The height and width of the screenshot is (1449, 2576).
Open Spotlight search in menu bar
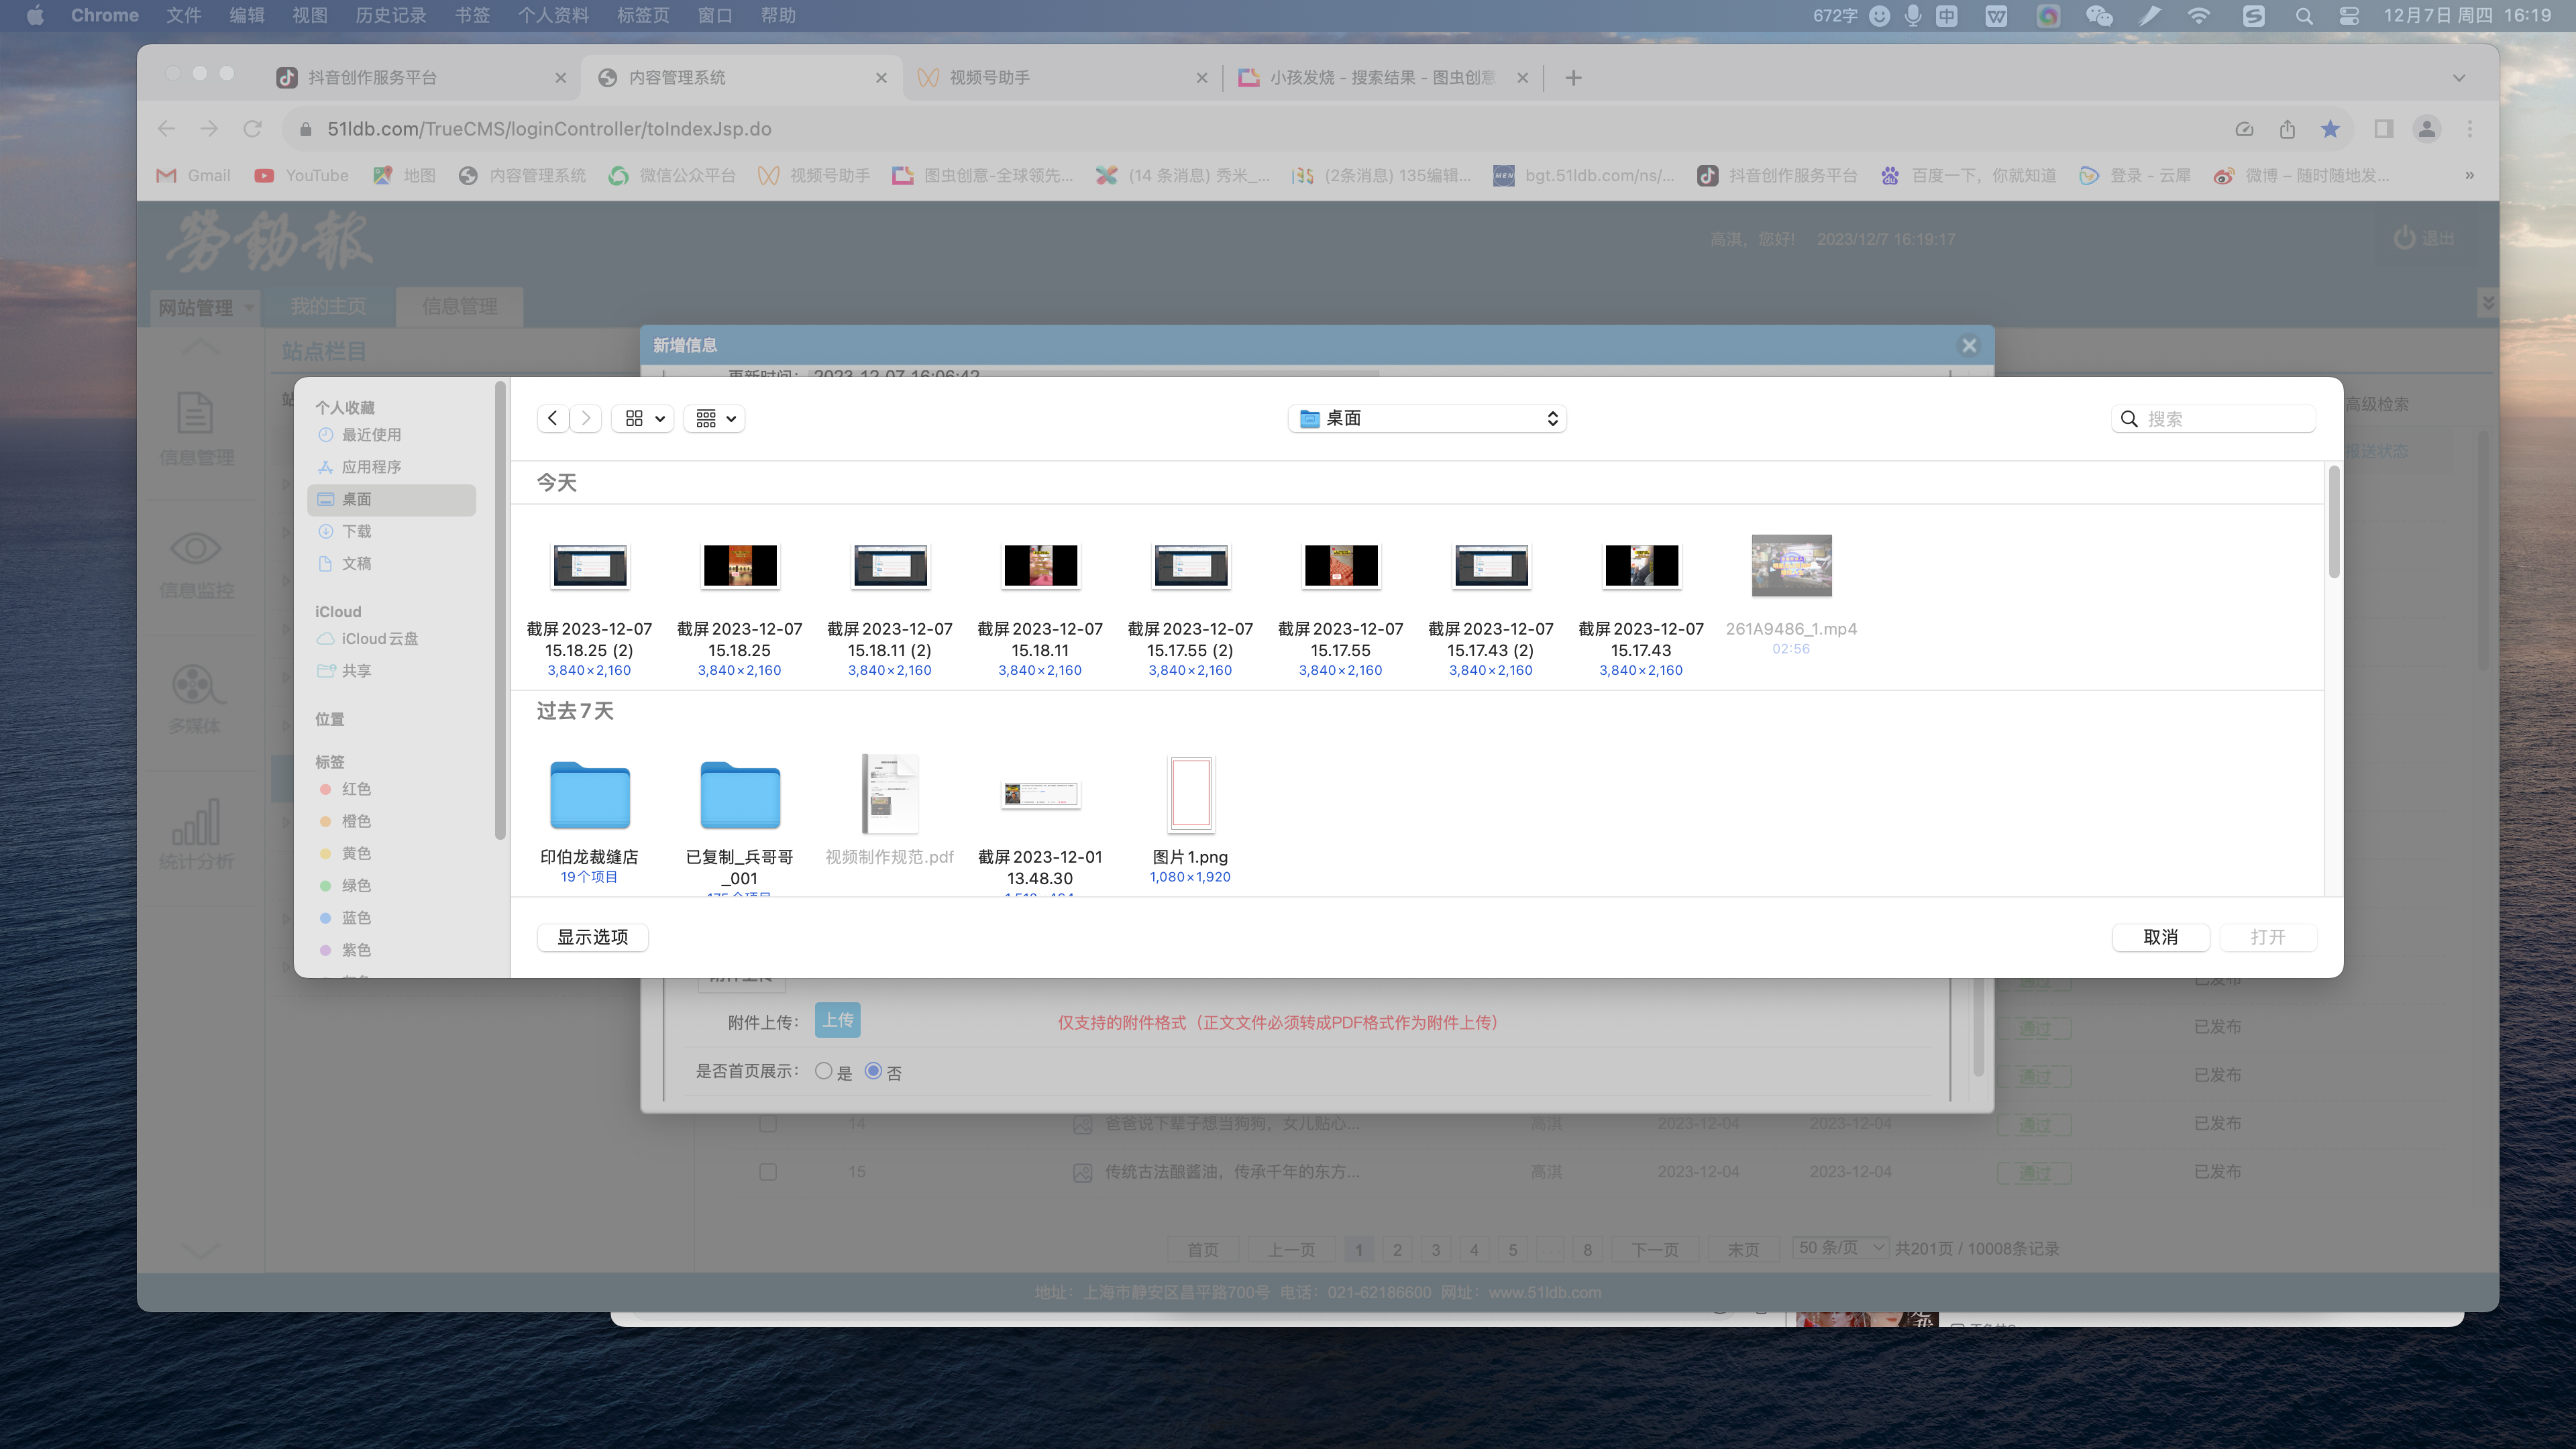pos(2304,15)
